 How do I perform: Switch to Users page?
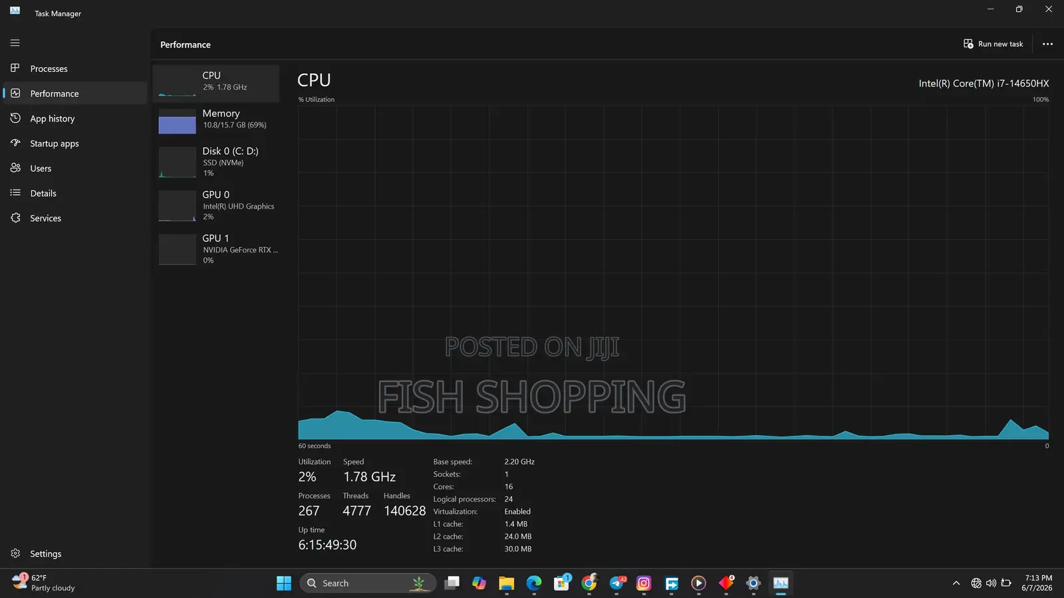[x=74, y=168]
